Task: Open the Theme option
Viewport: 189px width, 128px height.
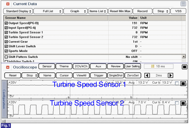Action: 64,66
